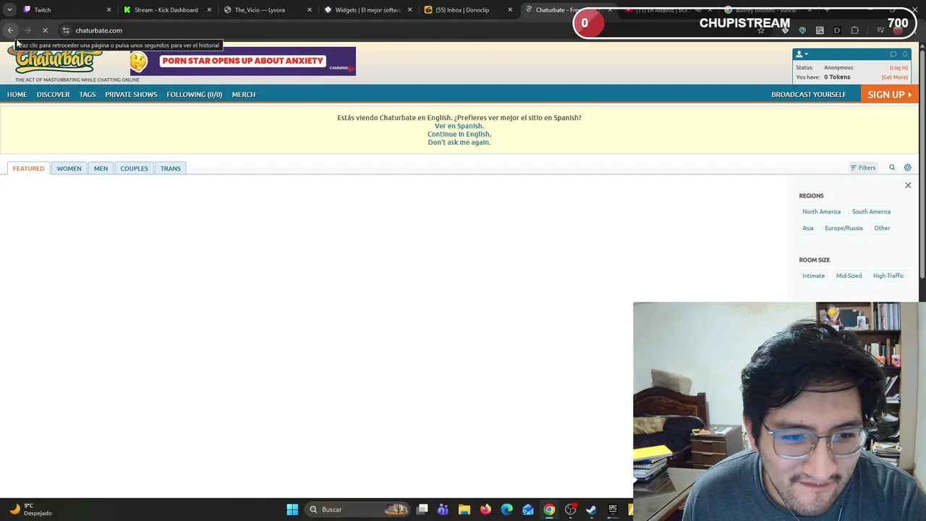This screenshot has width=926, height=521.
Task: Go back using the browser back arrow
Action: (10, 30)
